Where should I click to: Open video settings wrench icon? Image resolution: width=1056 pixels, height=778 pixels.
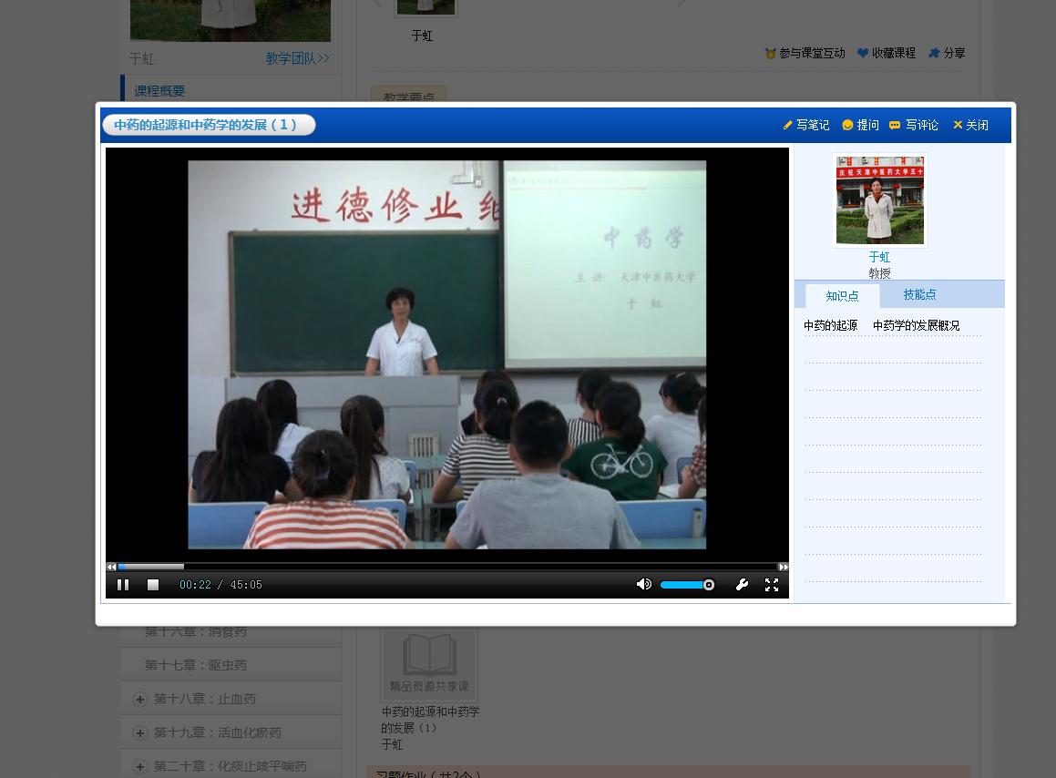[x=742, y=585]
